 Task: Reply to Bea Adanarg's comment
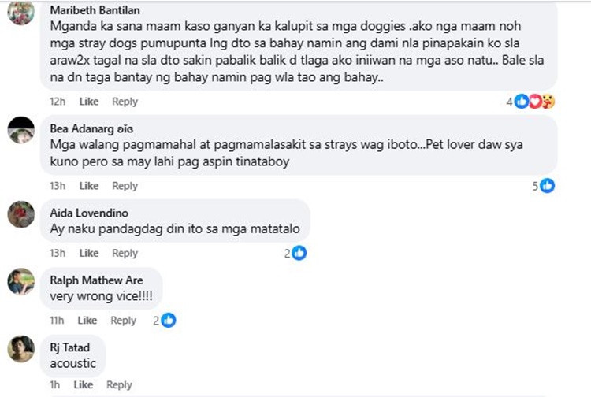125,186
